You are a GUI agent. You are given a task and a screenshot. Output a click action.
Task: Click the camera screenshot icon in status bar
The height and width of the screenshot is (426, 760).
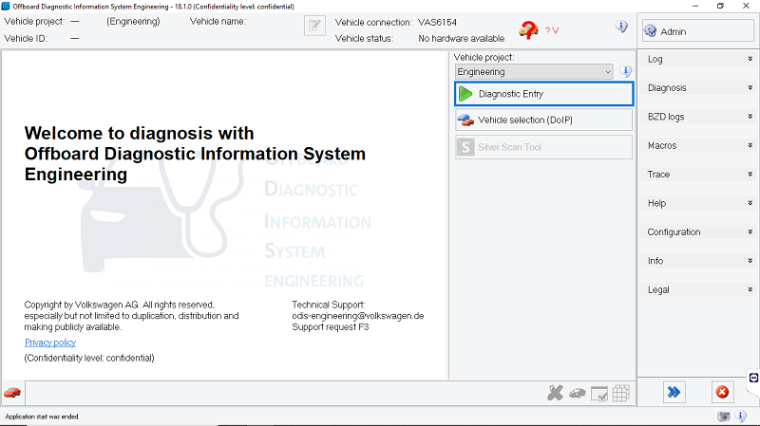click(724, 417)
